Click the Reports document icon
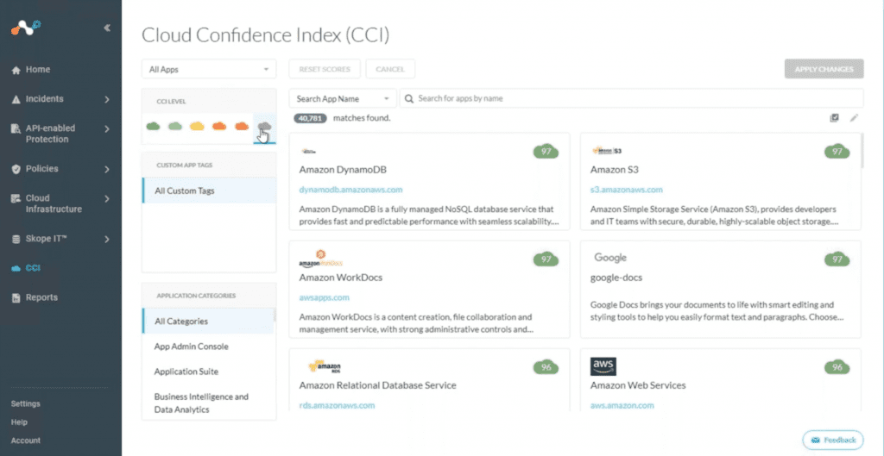The width and height of the screenshot is (884, 456). click(x=16, y=297)
